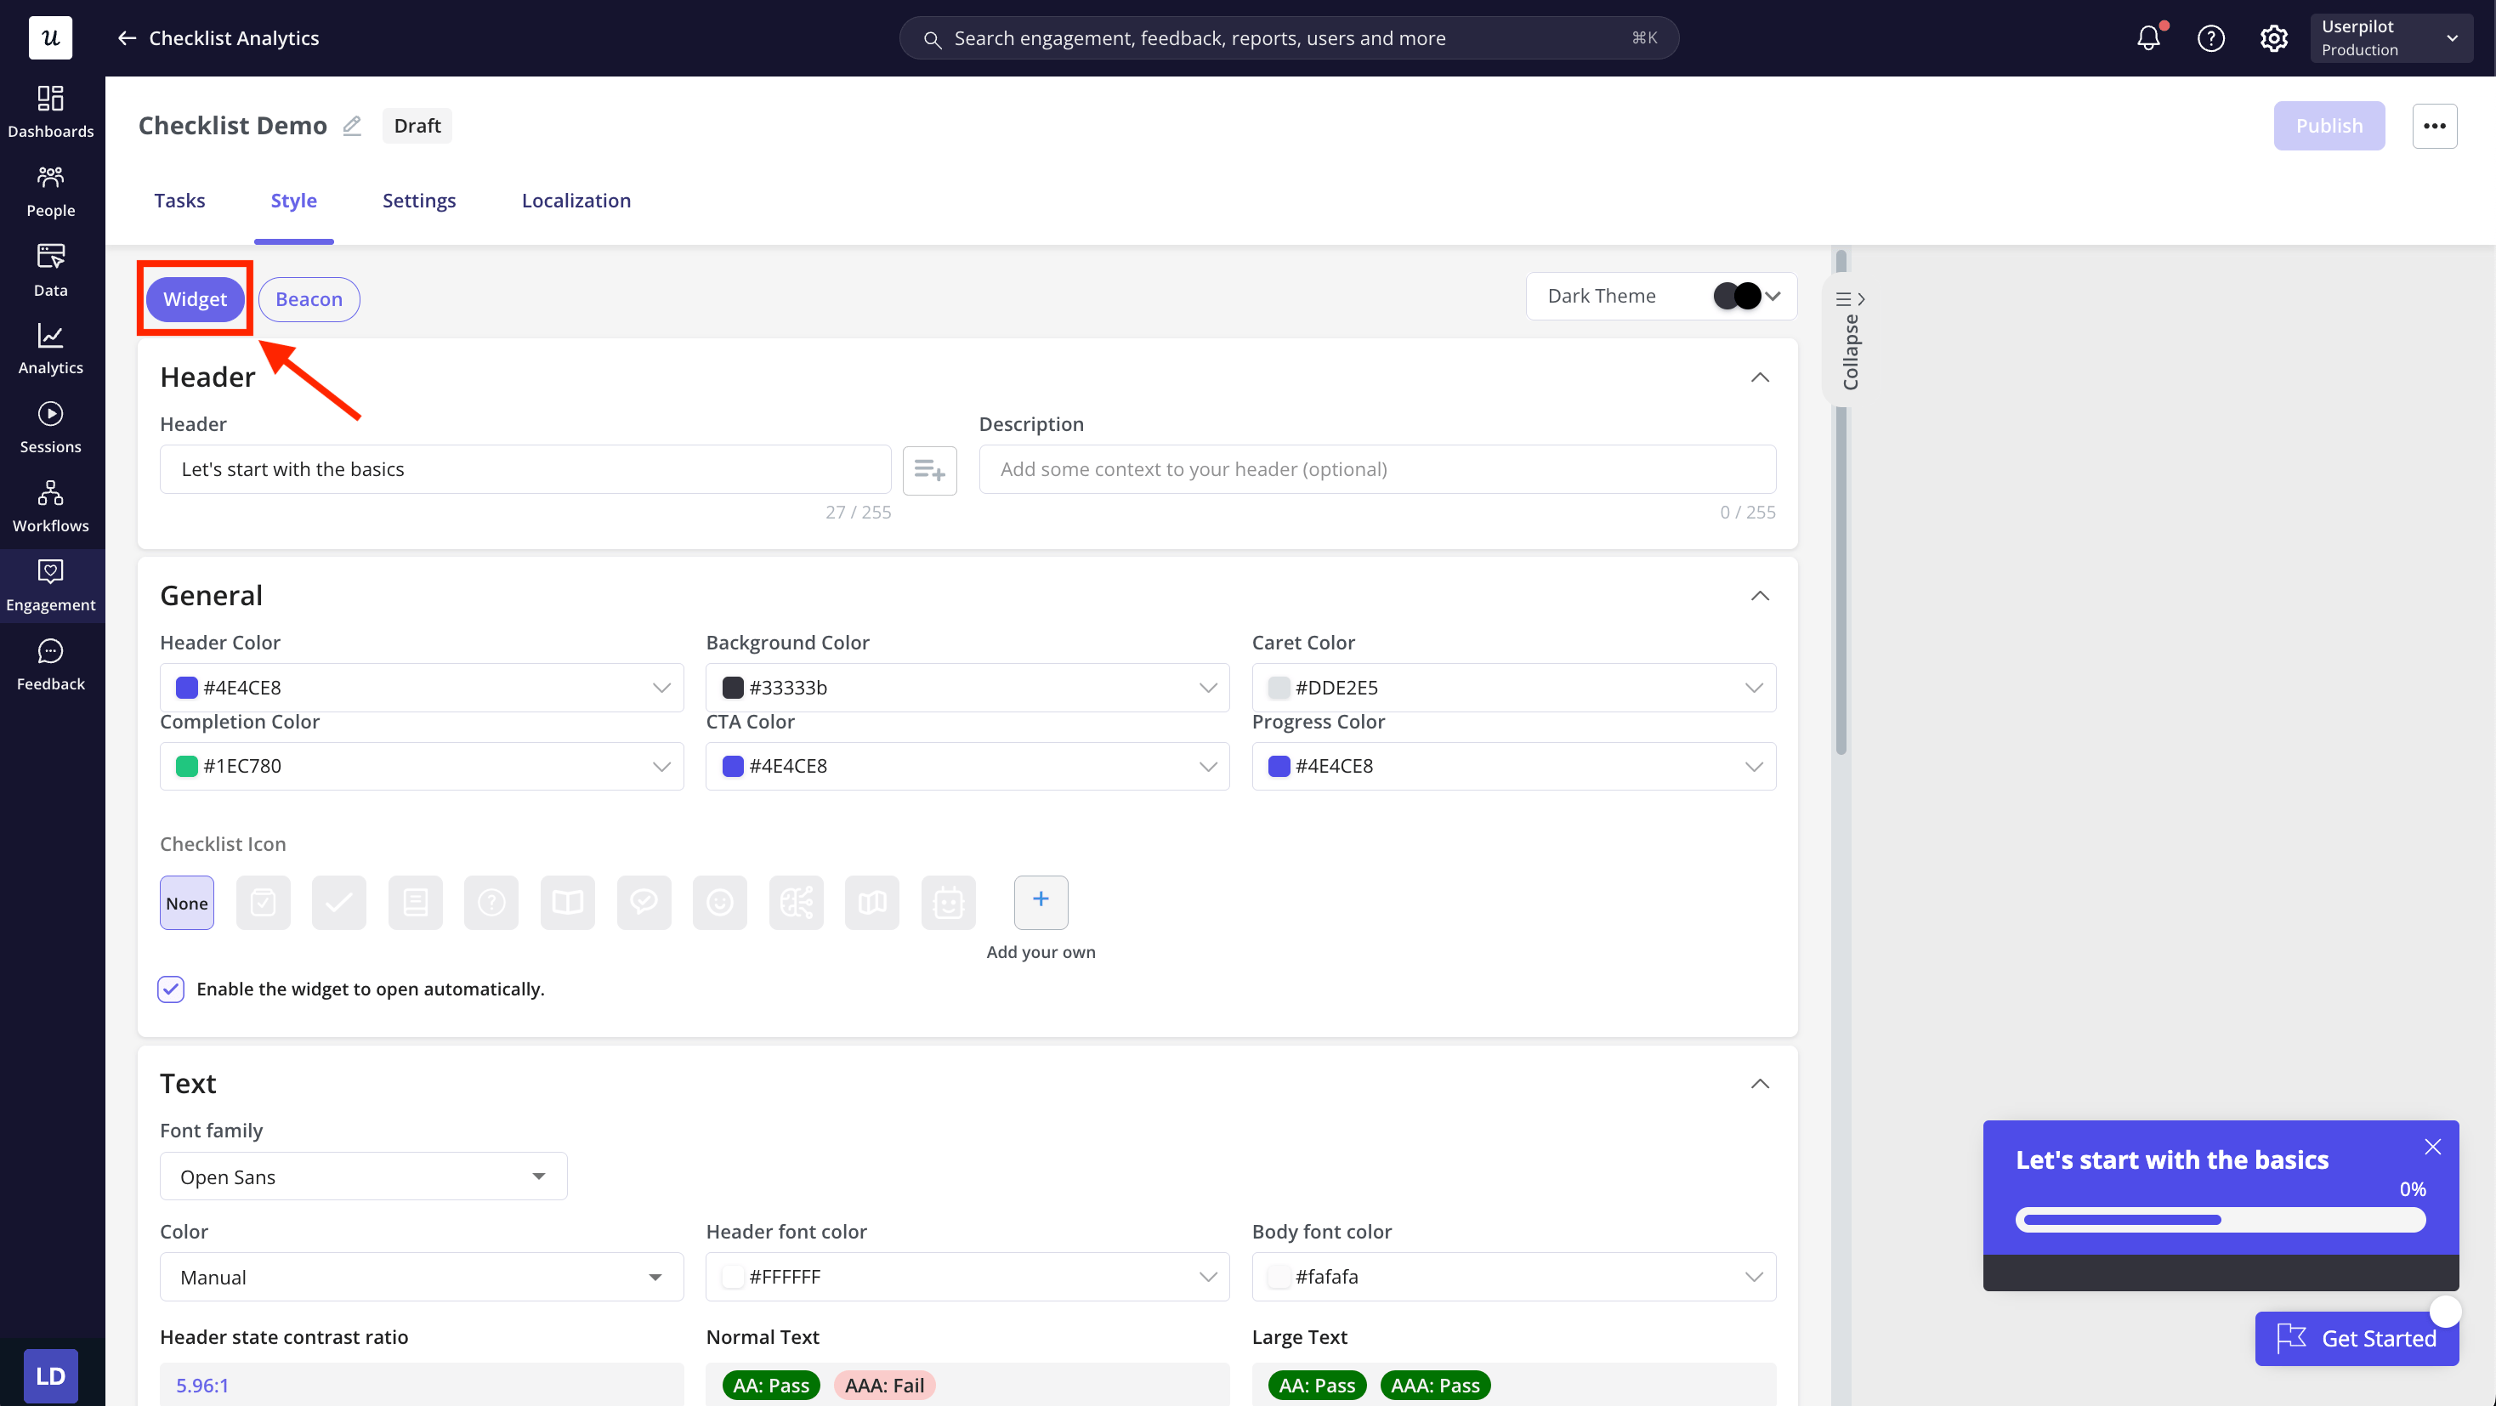Open Analytics from the sidebar
This screenshot has width=2496, height=1406.
click(x=50, y=349)
